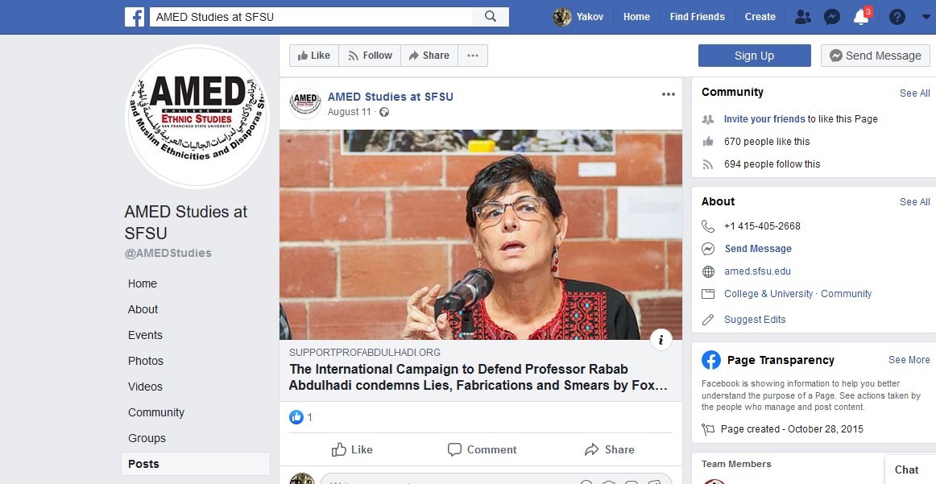This screenshot has height=484, width=936.
Task: Open Find Friends in the top bar
Action: click(698, 17)
